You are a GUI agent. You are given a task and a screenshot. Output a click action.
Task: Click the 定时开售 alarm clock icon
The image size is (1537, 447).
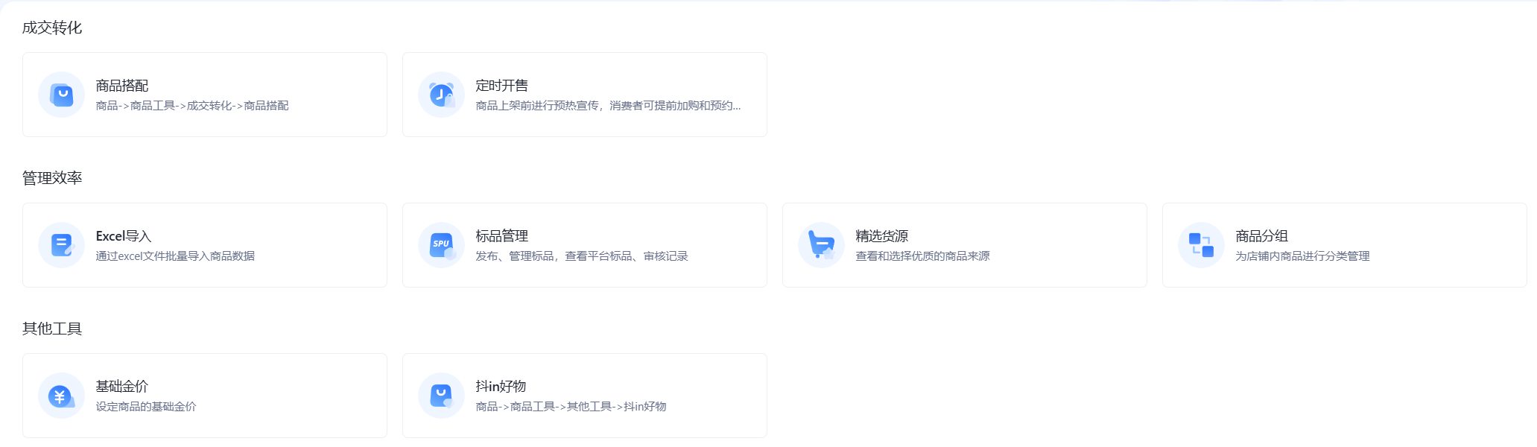pyautogui.click(x=441, y=95)
